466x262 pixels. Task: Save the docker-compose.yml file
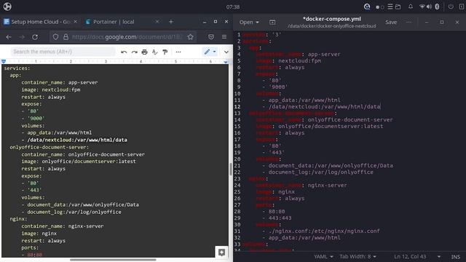tap(391, 23)
